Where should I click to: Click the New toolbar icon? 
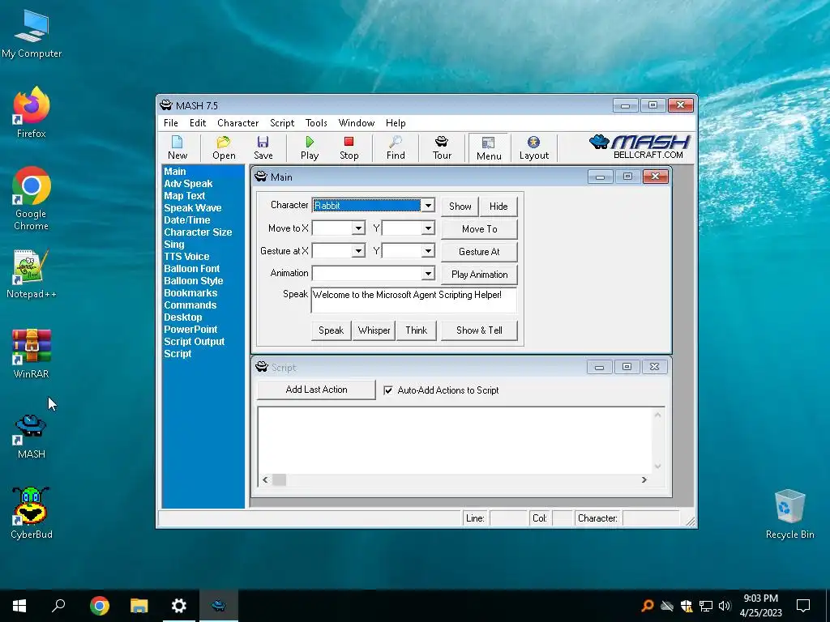click(178, 147)
